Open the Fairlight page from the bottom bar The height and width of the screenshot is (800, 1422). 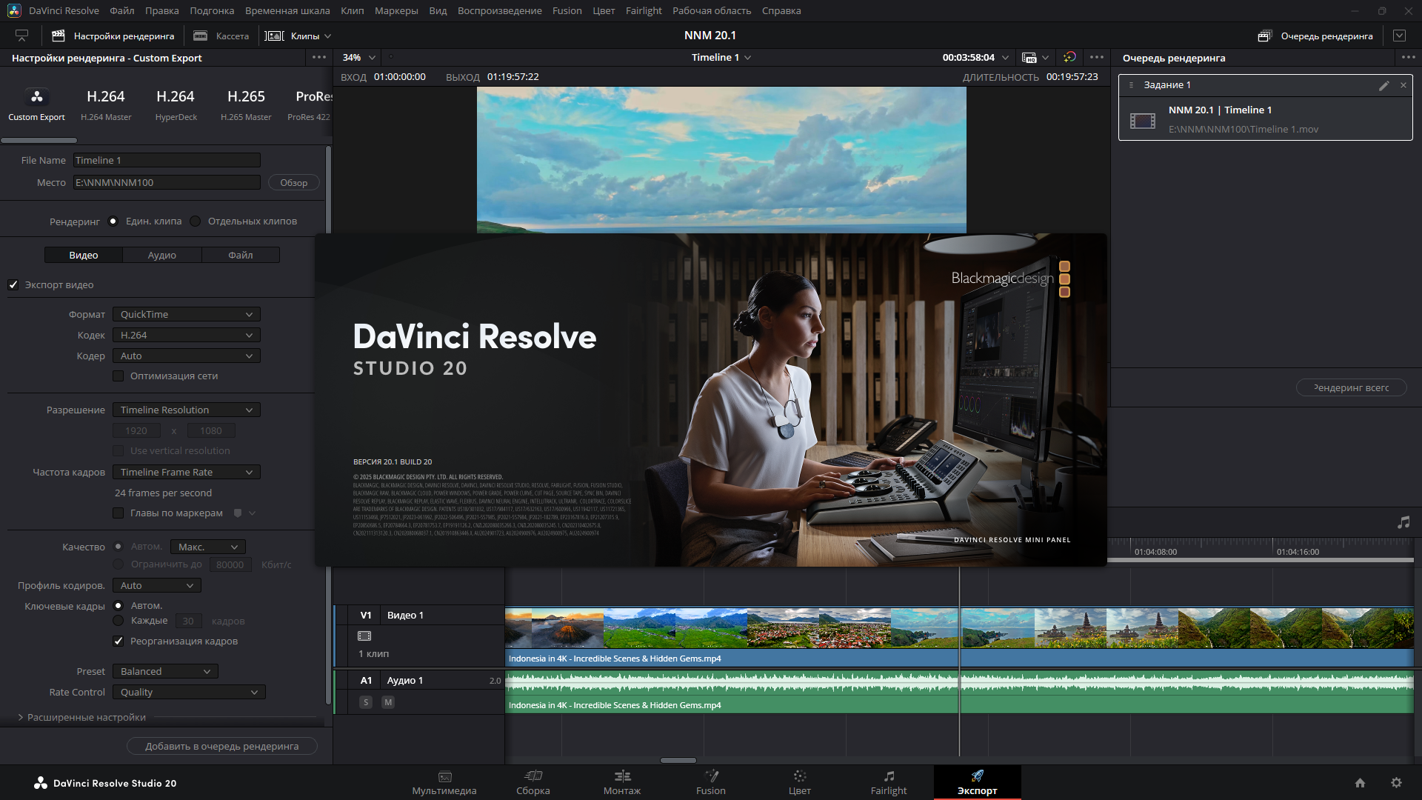(889, 782)
